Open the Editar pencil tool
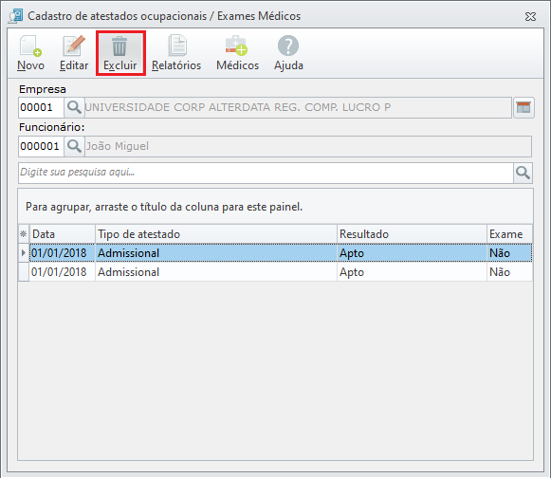Screen dimensions: 551x478 [x=74, y=46]
